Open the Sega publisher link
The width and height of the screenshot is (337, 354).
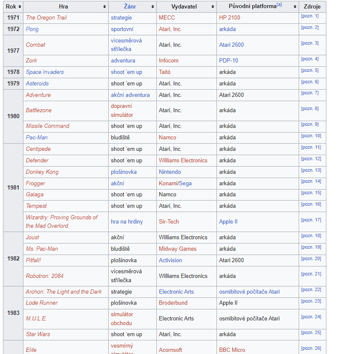185,183
